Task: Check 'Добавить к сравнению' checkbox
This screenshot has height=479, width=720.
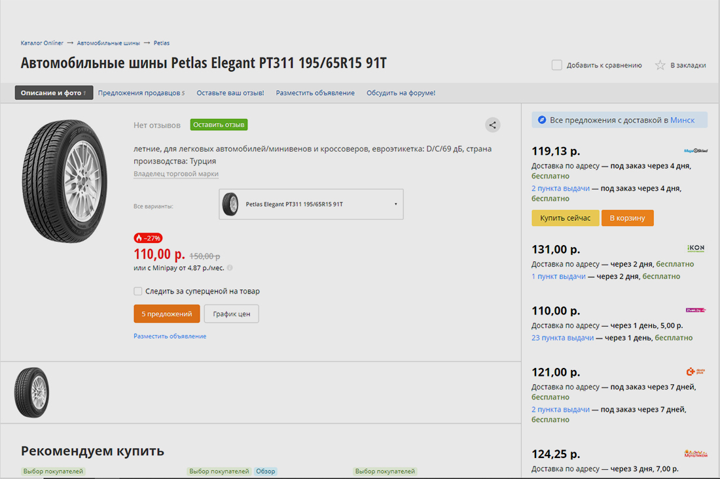Action: [556, 65]
